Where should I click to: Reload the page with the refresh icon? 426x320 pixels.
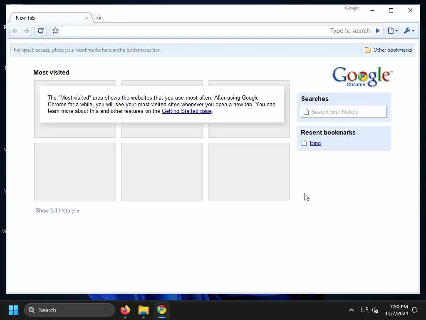click(40, 31)
